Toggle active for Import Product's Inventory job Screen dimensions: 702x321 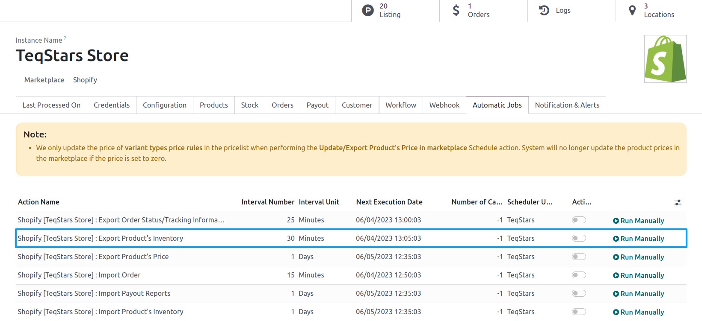579,312
